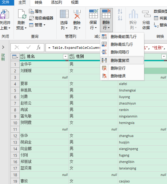Select the cell 林胜凯

point(44,90)
